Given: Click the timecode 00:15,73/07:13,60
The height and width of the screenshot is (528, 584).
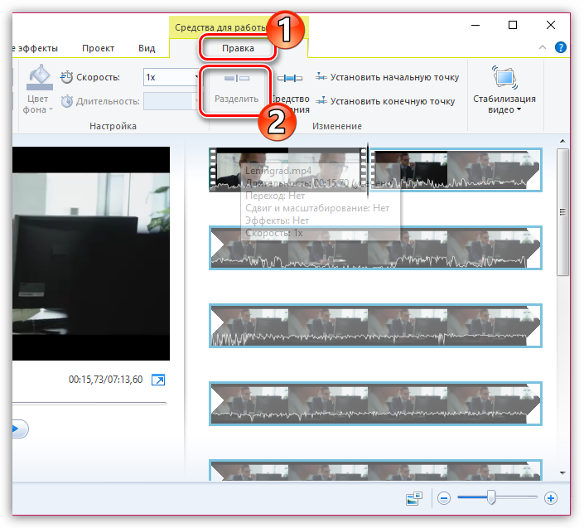Looking at the screenshot, I should click(105, 380).
